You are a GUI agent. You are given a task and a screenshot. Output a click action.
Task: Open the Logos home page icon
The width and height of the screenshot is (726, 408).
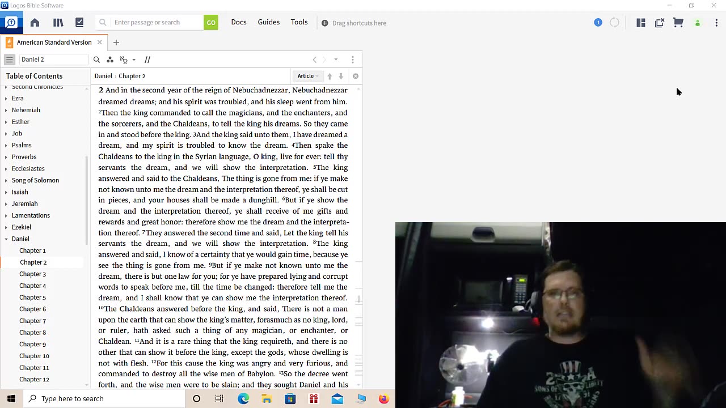(x=35, y=23)
